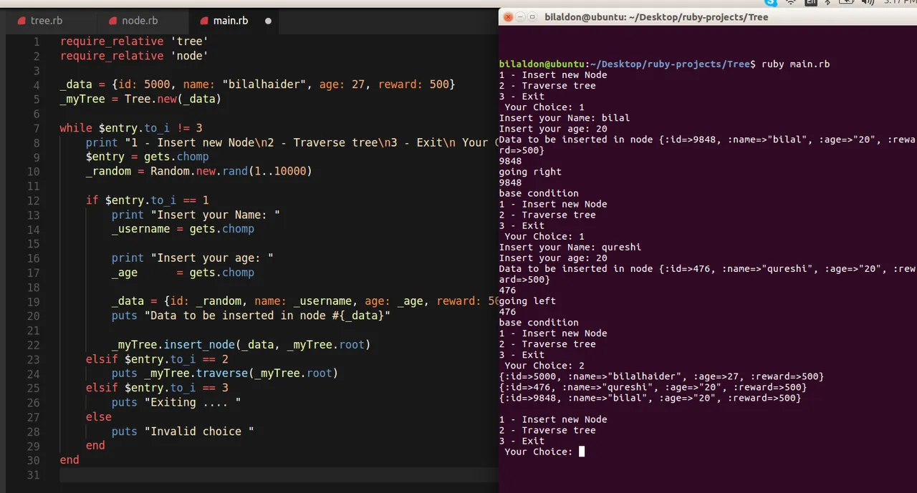
Task: Click the while $entry.to_i != 3 line
Action: click(131, 128)
